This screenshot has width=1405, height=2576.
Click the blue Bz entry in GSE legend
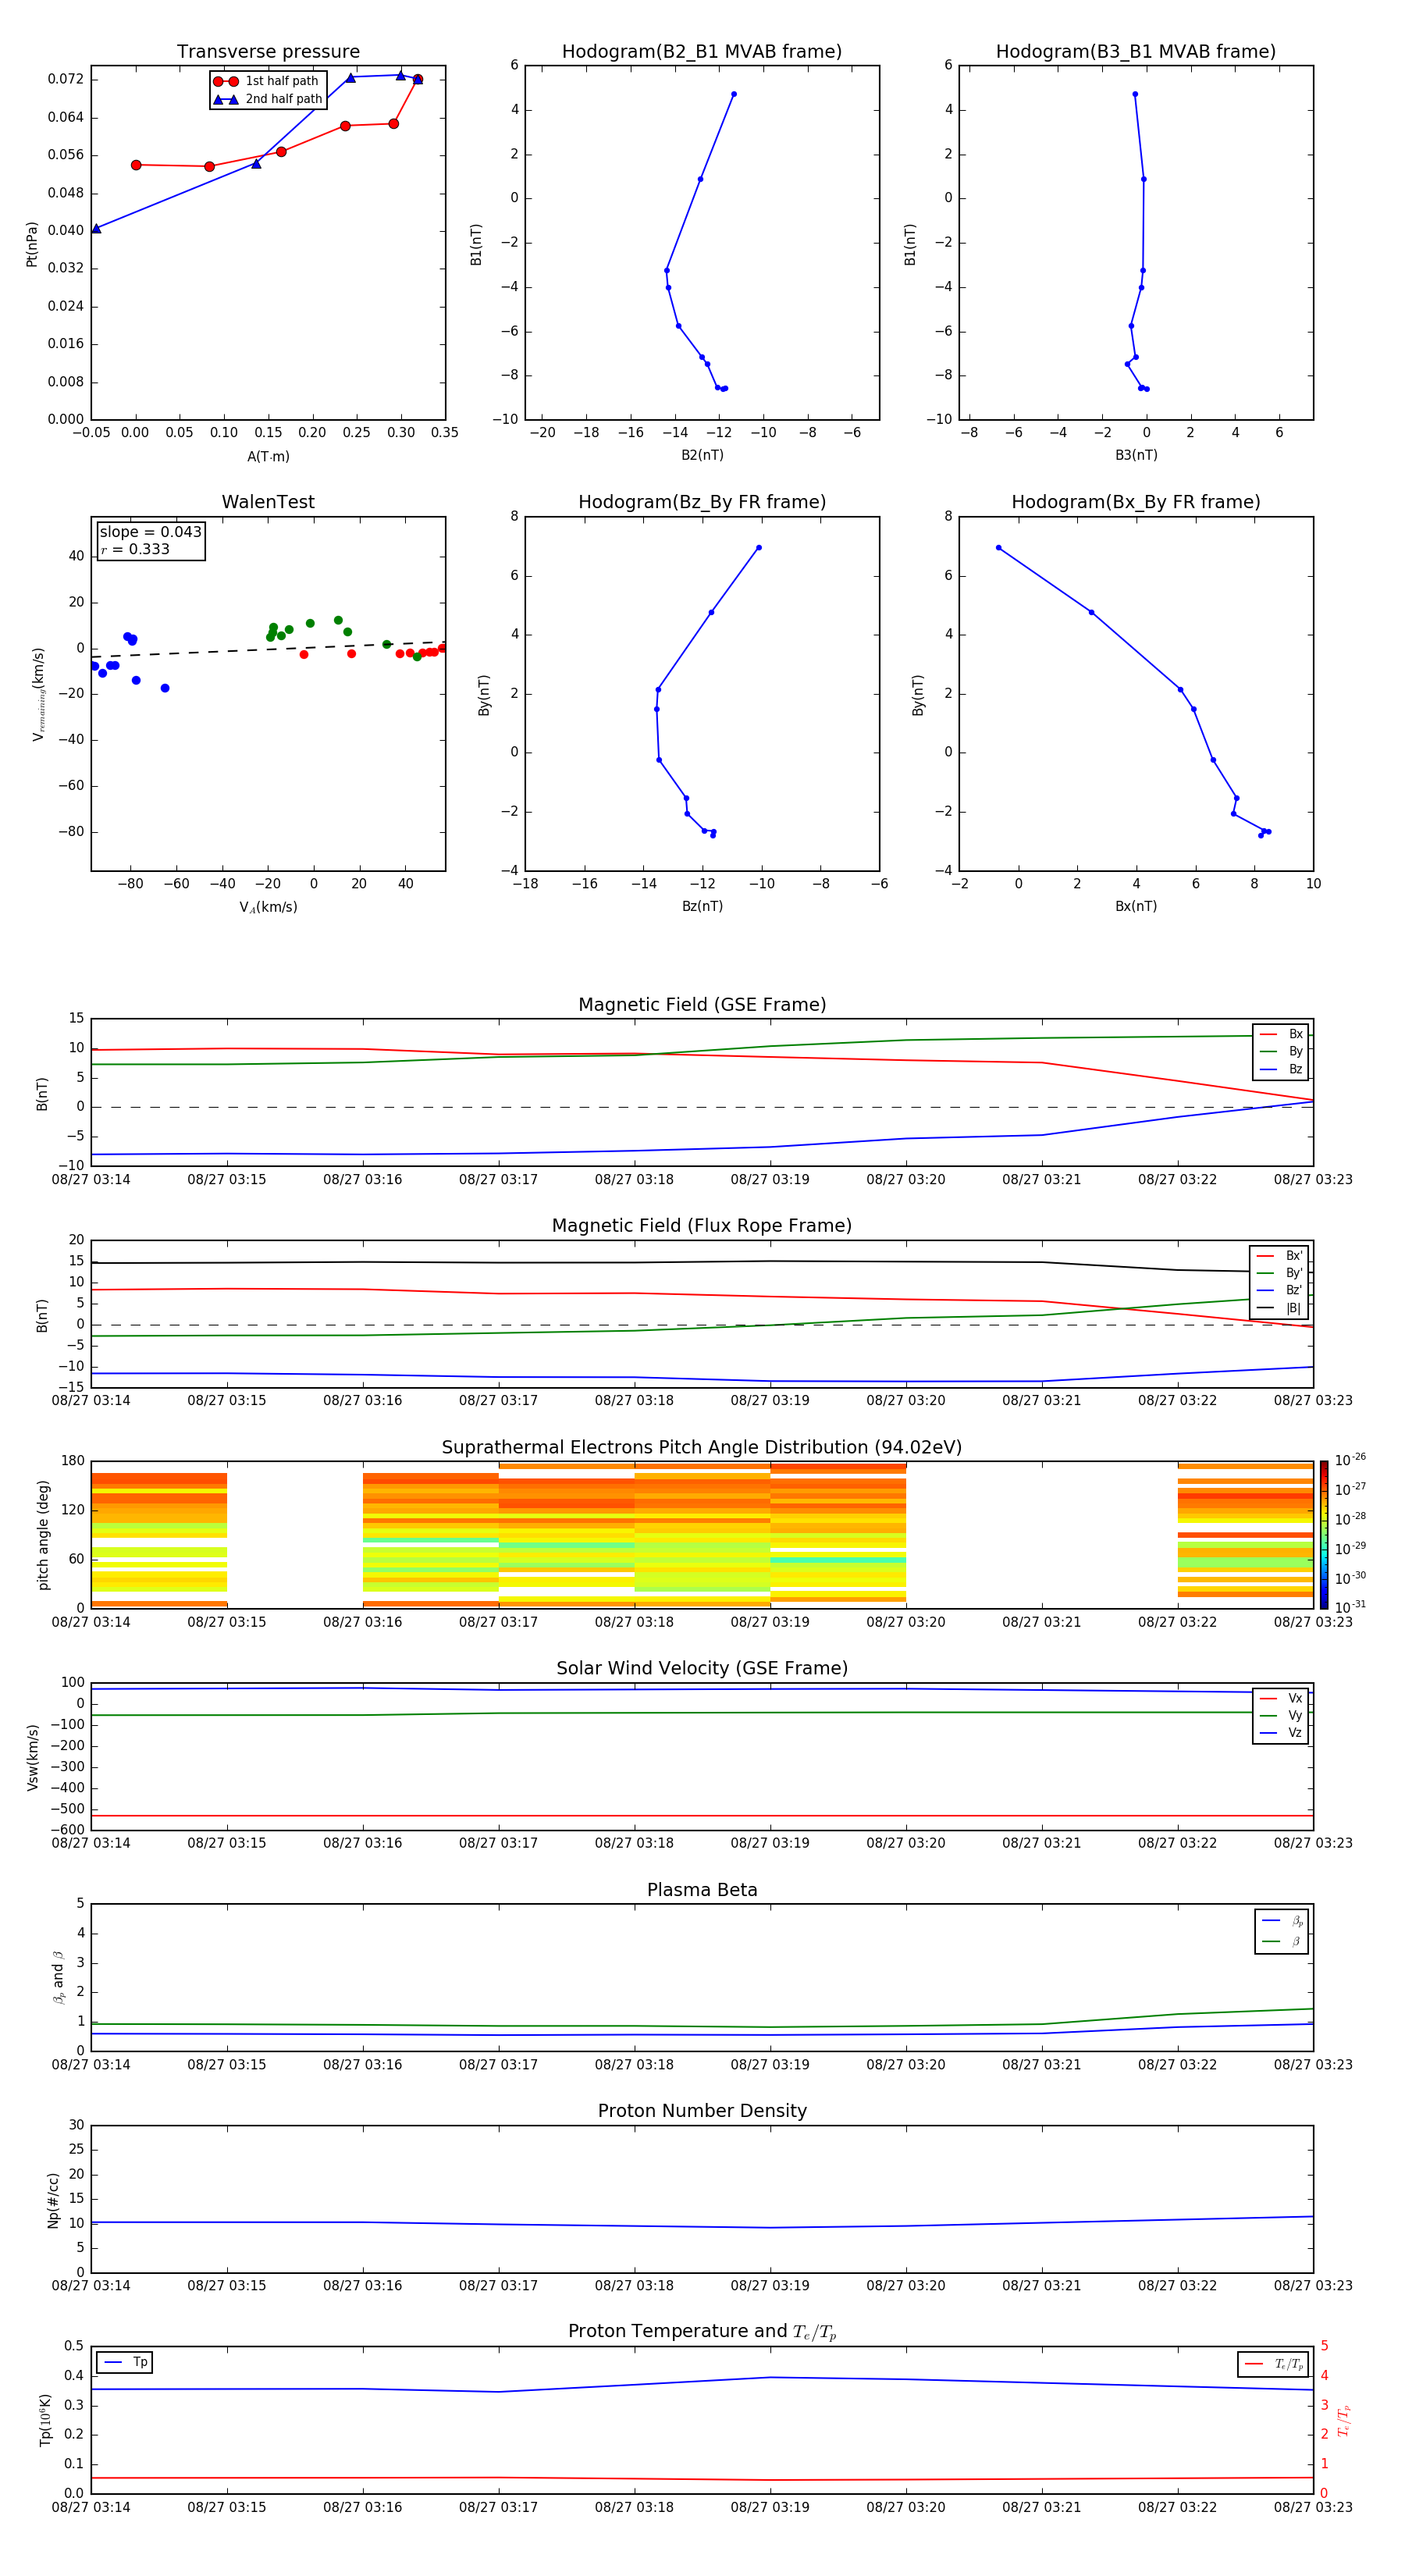point(1281,1070)
